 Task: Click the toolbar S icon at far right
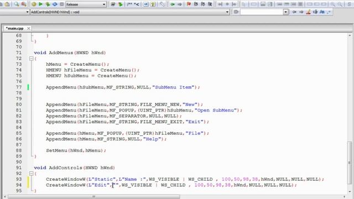(349, 4)
